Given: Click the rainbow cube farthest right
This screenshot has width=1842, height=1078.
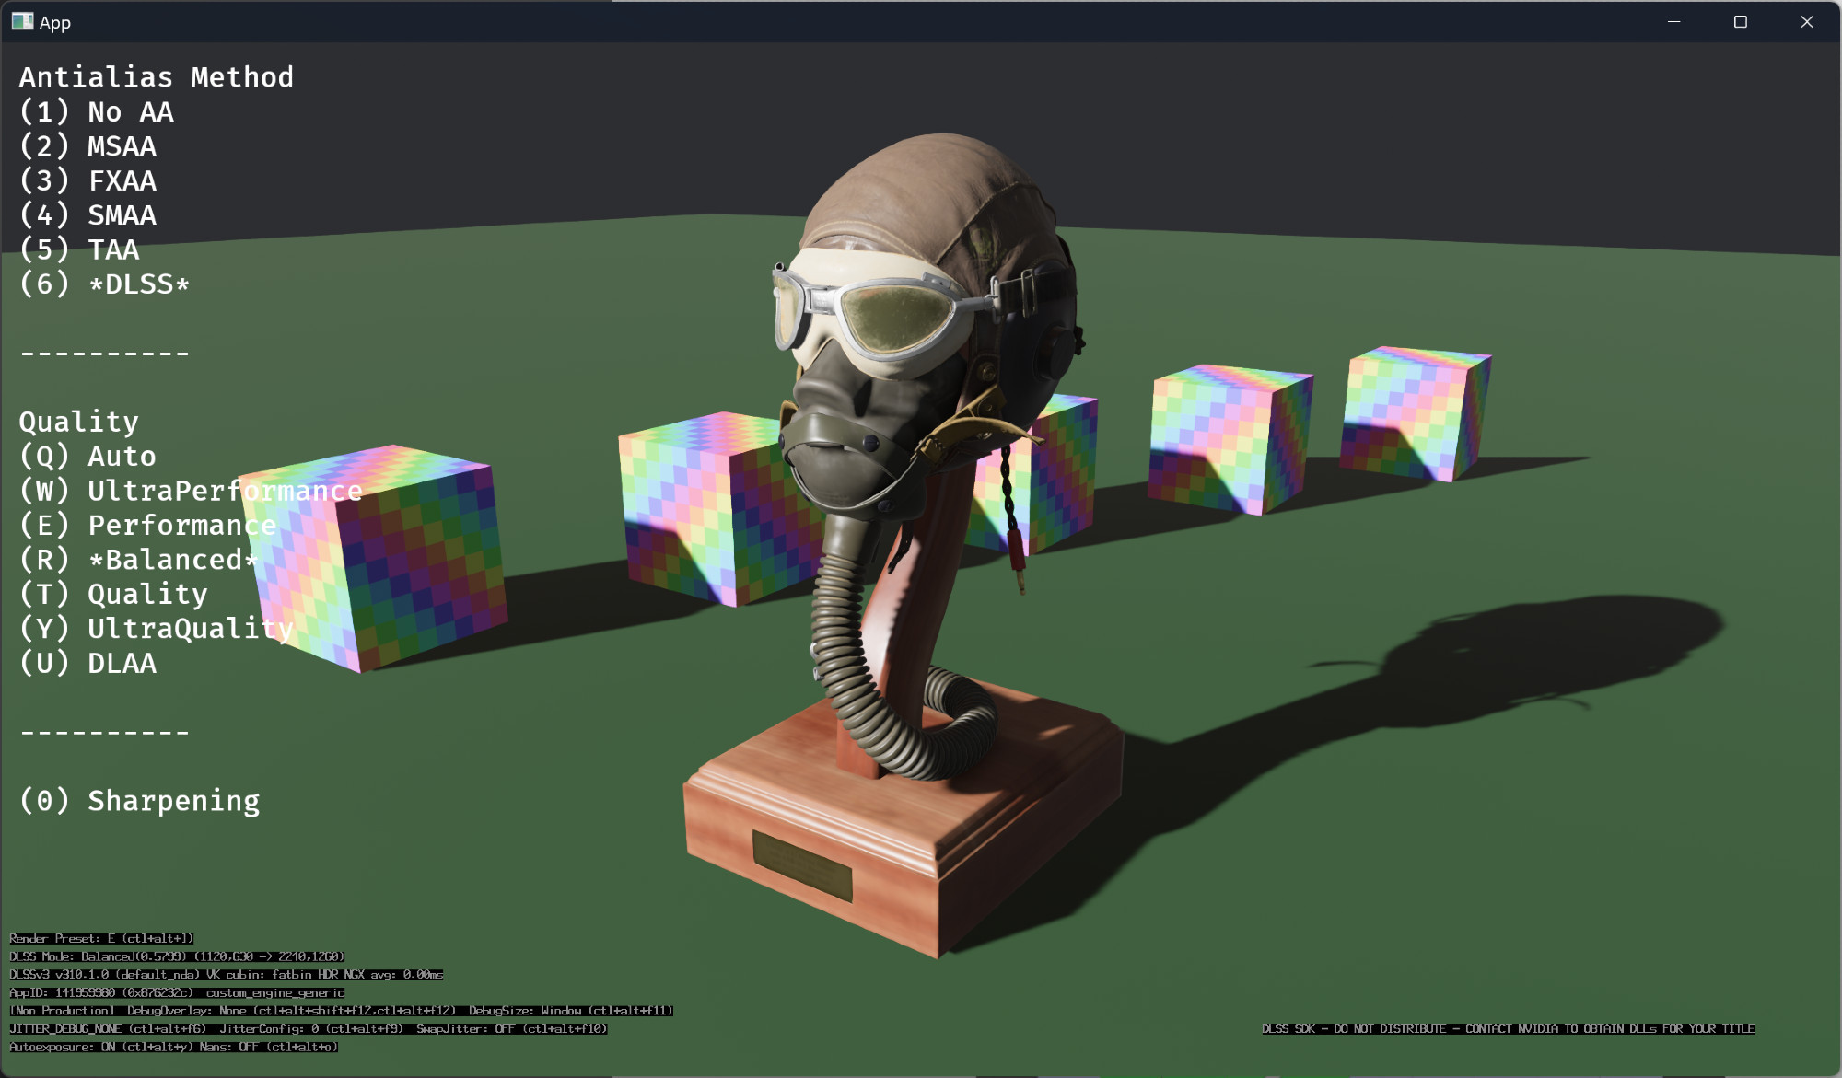Looking at the screenshot, I should click(x=1415, y=413).
